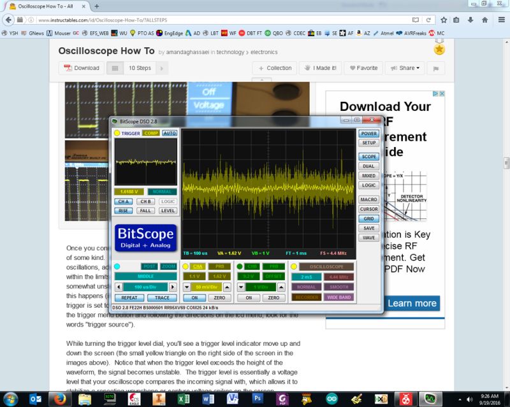Raise channel B 1 V/Div with up arrow
This screenshot has height=407, width=510.
pos(281,287)
